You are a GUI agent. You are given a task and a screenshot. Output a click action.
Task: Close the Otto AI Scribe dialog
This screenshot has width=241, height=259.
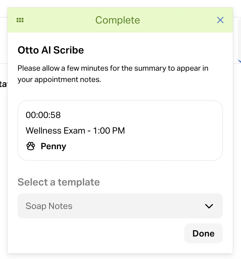[220, 20]
